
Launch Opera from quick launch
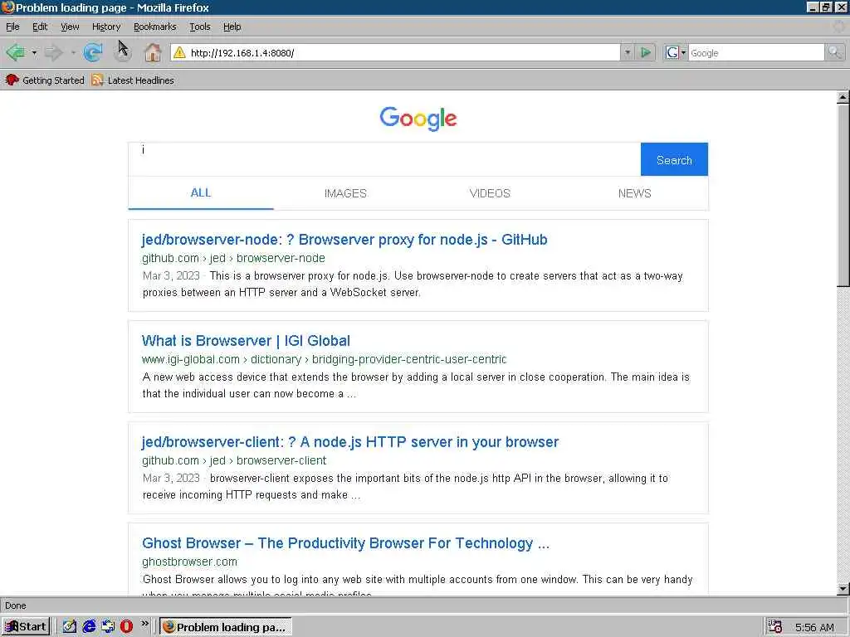click(x=126, y=626)
